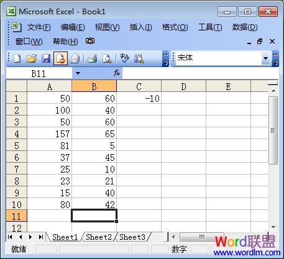Click the Permission icon in the toolbar
The image size is (284, 259).
click(60, 58)
